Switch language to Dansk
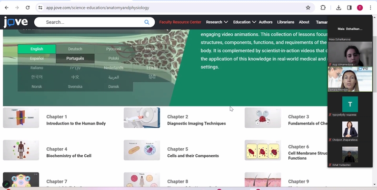Viewport: 377px width, 190px height. pyautogui.click(x=113, y=86)
